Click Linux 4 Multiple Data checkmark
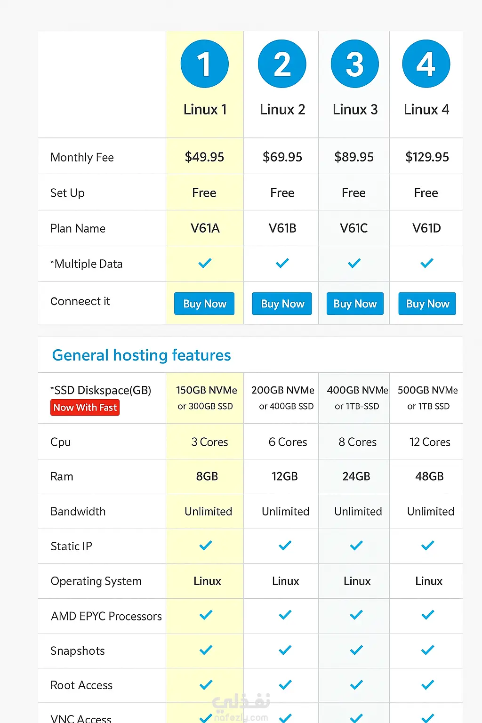This screenshot has width=482, height=723. (x=426, y=263)
